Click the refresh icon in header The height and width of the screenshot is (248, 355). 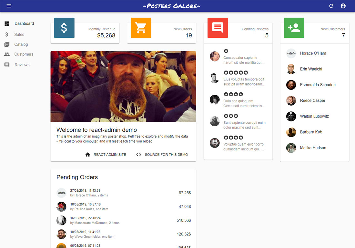click(331, 6)
